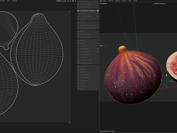The height and width of the screenshot is (133, 177).
Task: Click the Mirror V command
Action: (x=88, y=43)
